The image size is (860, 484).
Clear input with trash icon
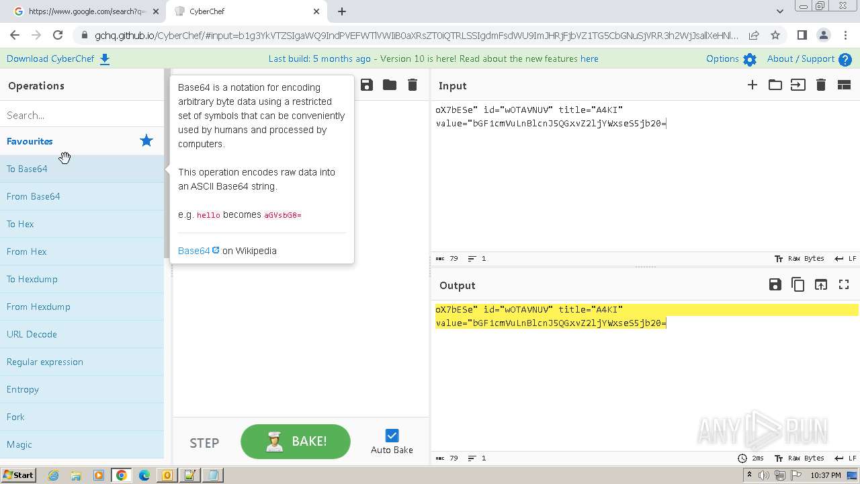(821, 85)
